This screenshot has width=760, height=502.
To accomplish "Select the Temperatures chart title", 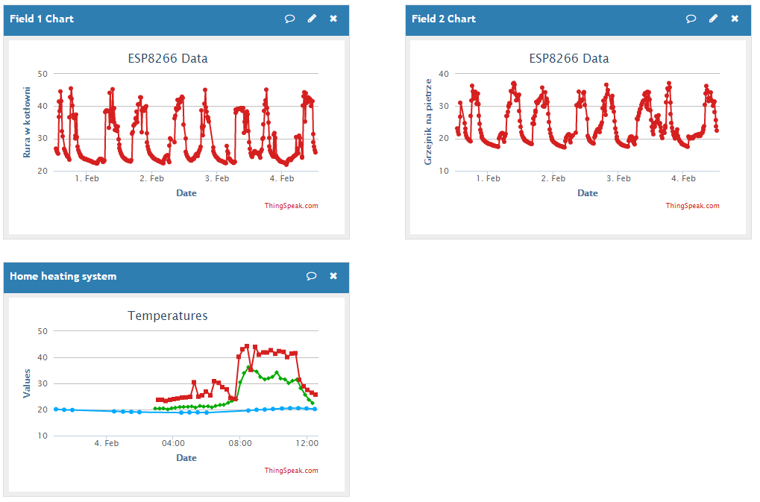I will click(168, 316).
